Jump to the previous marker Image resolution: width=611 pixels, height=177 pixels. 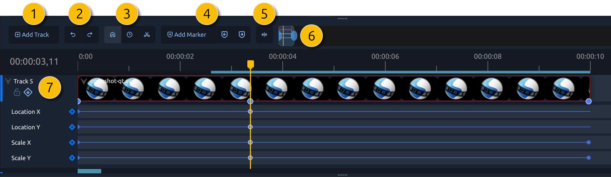coord(225,35)
